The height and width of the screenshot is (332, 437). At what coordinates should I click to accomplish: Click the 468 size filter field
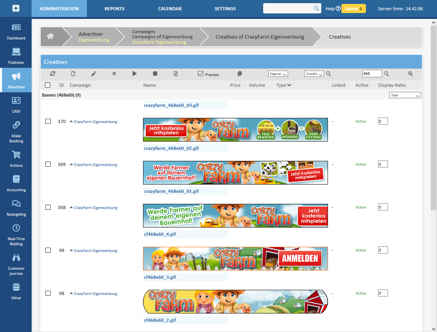(x=372, y=74)
